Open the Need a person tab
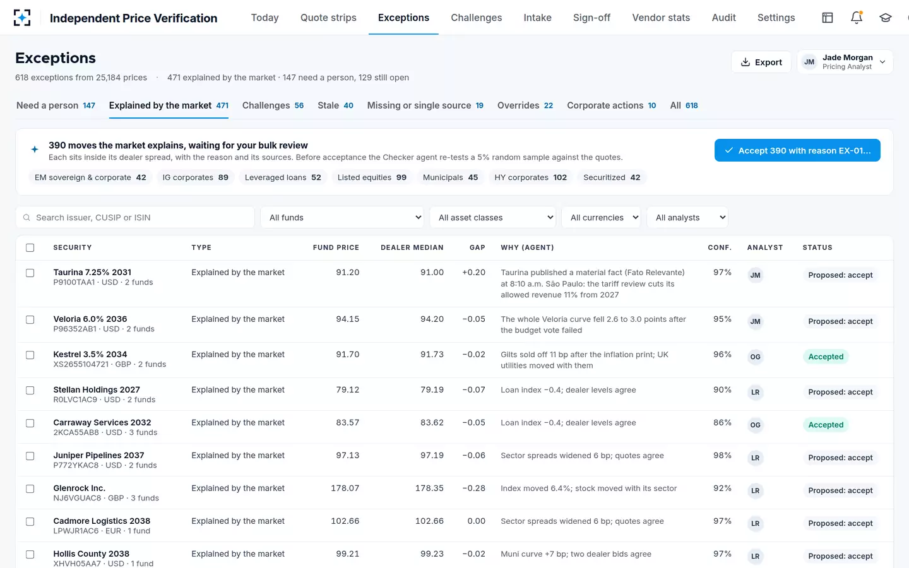Viewport: 909px width, 568px height. 56,105
